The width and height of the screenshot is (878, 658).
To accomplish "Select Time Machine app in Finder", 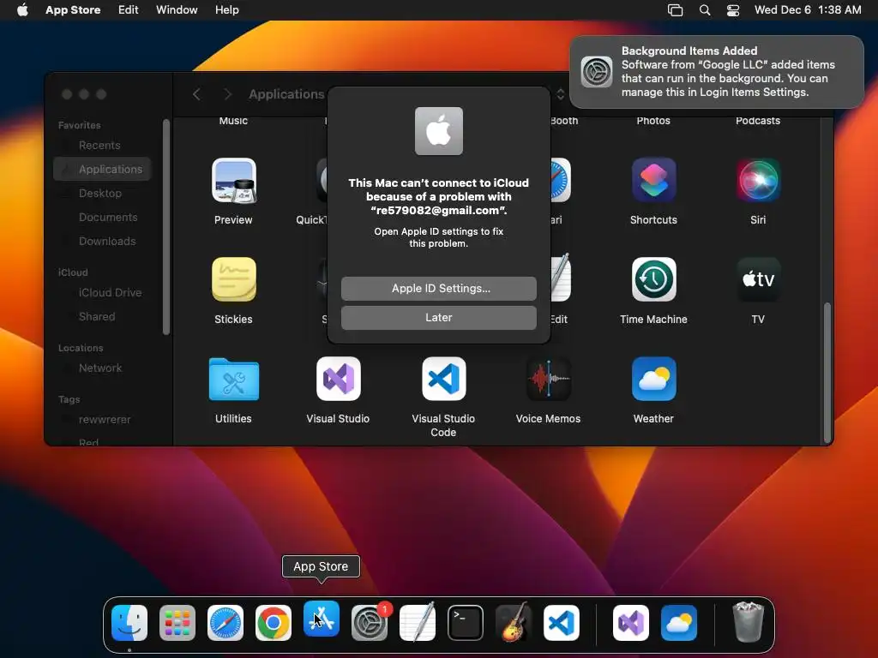I will tap(653, 279).
